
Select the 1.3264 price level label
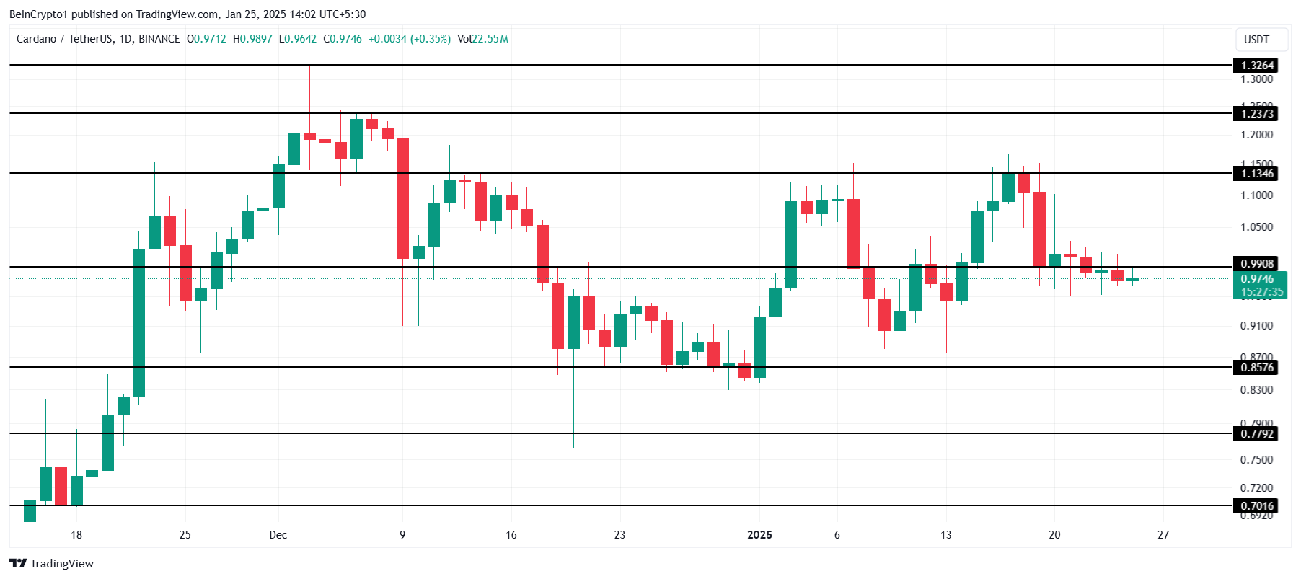pos(1256,66)
